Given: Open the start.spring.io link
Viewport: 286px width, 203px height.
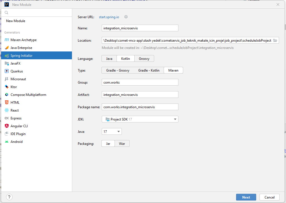Looking at the screenshot, I should coord(109,17).
